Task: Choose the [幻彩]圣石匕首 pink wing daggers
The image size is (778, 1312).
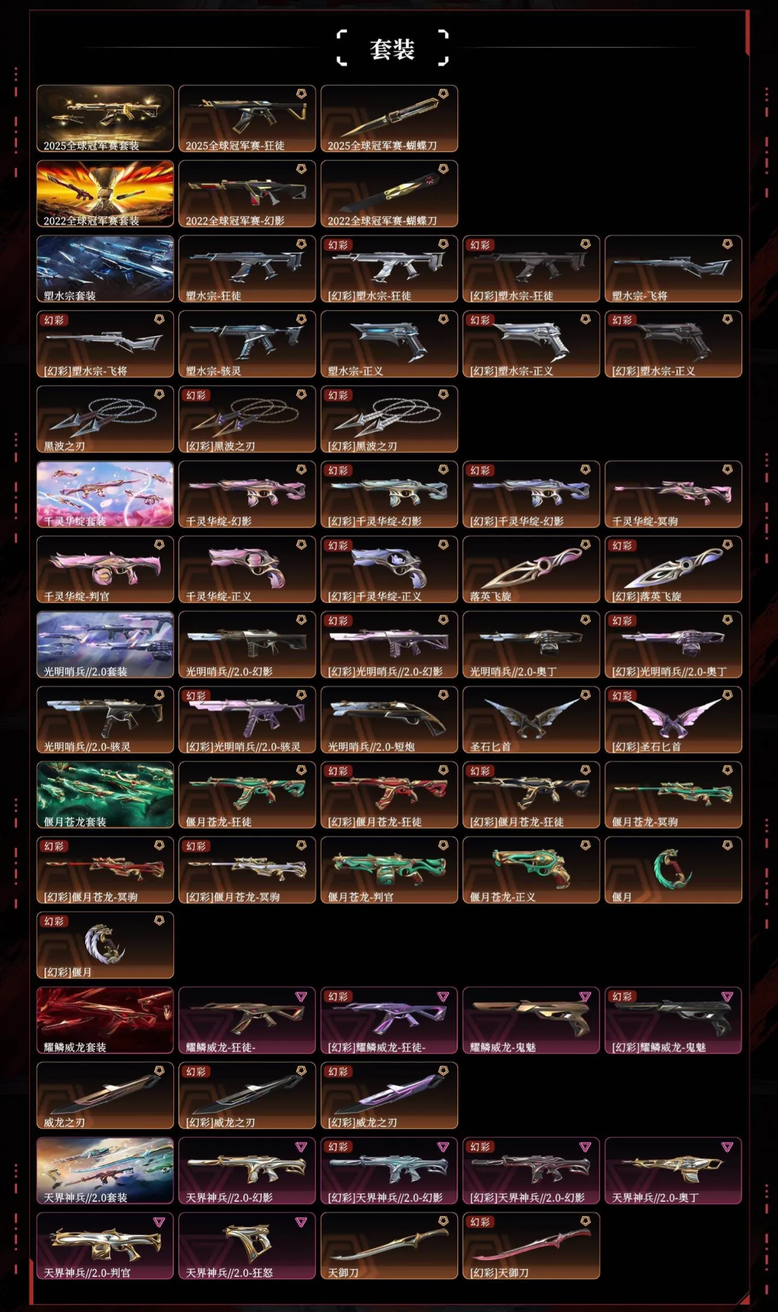Action: click(673, 720)
